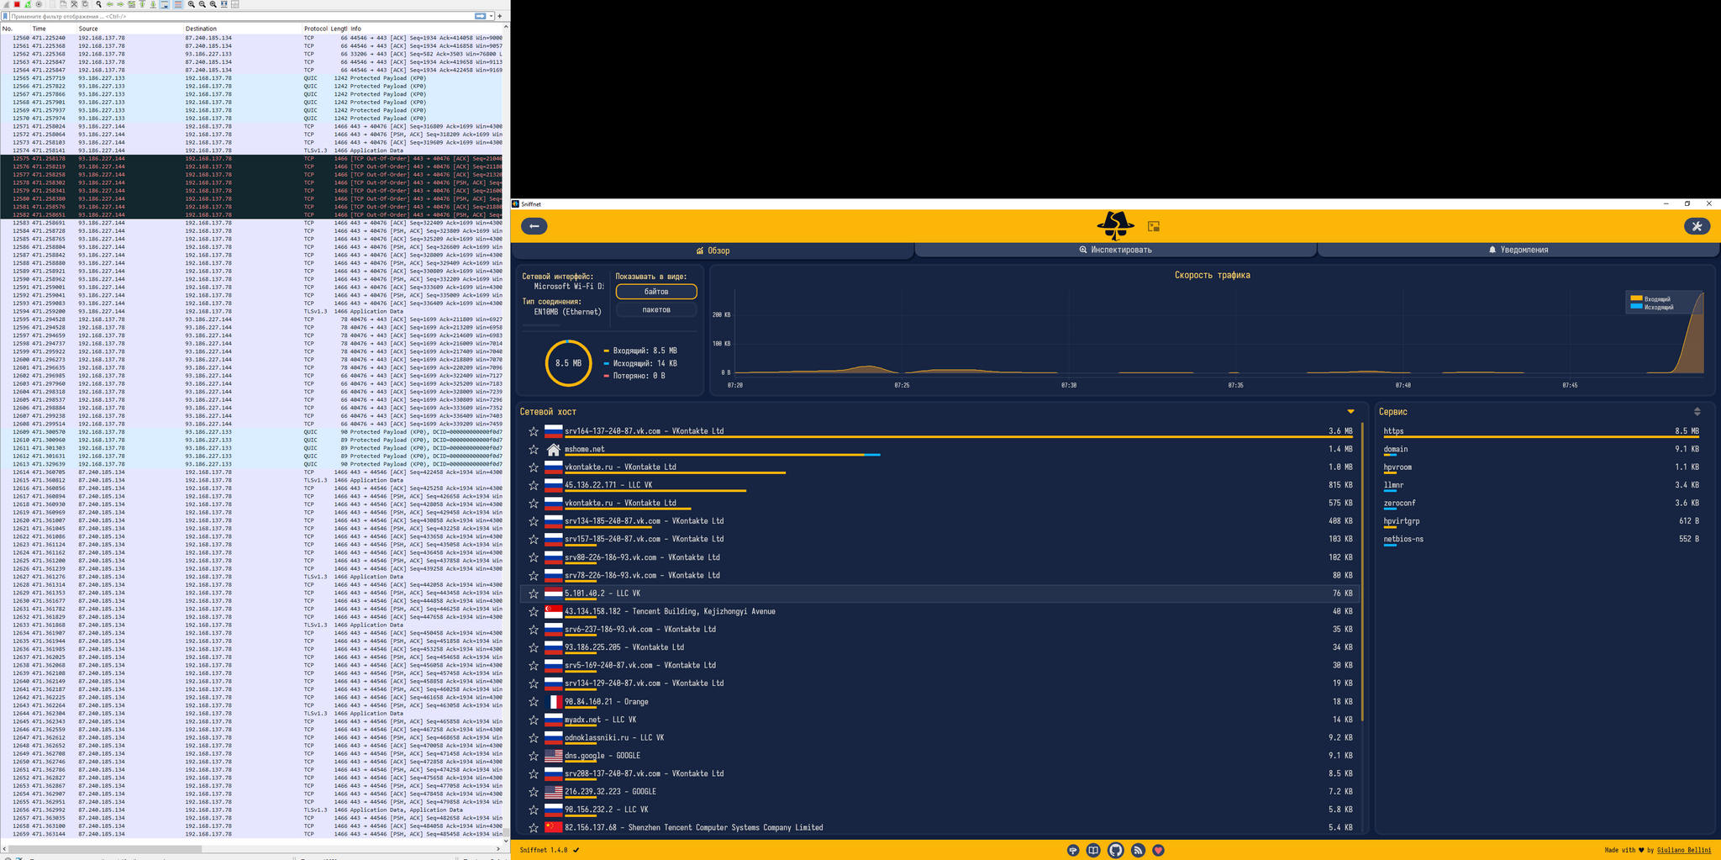This screenshot has width=1721, height=860.
Task: Toggle the Сервис column sort arrows
Action: click(1697, 412)
